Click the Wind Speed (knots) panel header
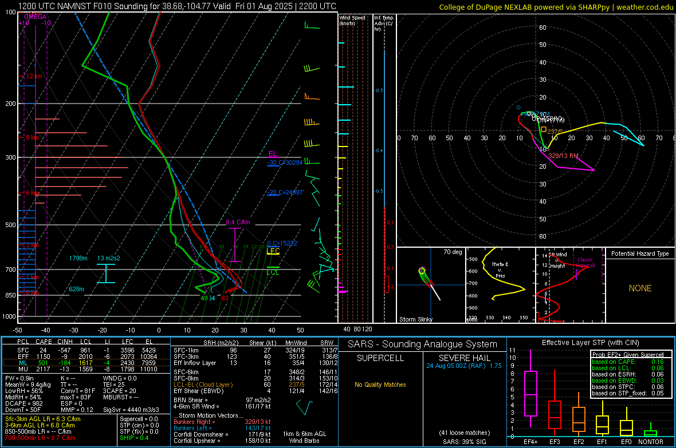676x448 pixels. (x=352, y=20)
